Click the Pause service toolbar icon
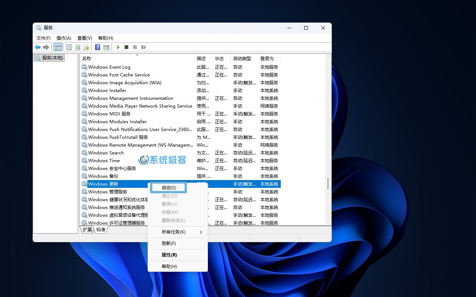 click(x=135, y=47)
